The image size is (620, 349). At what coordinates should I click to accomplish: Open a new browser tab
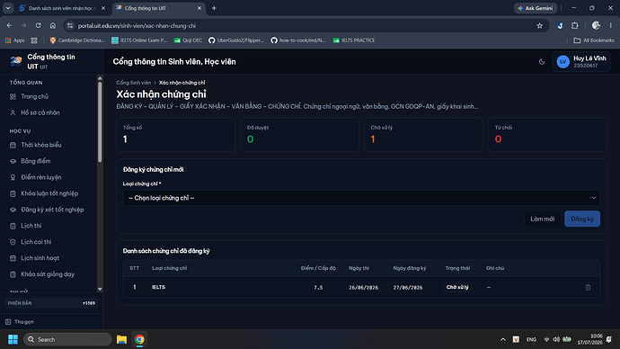pyautogui.click(x=214, y=8)
